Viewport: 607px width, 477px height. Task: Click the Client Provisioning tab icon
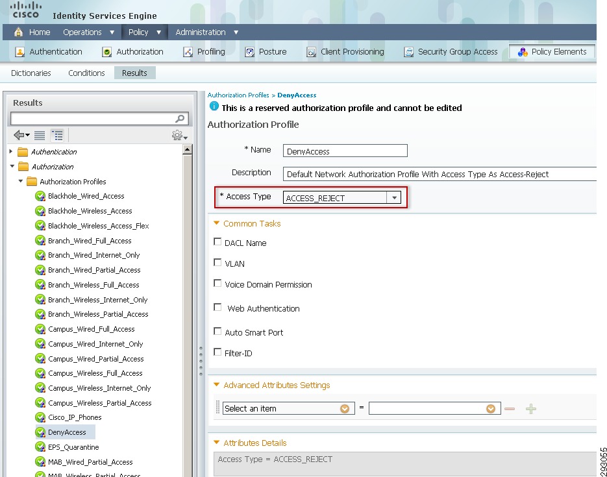click(311, 52)
